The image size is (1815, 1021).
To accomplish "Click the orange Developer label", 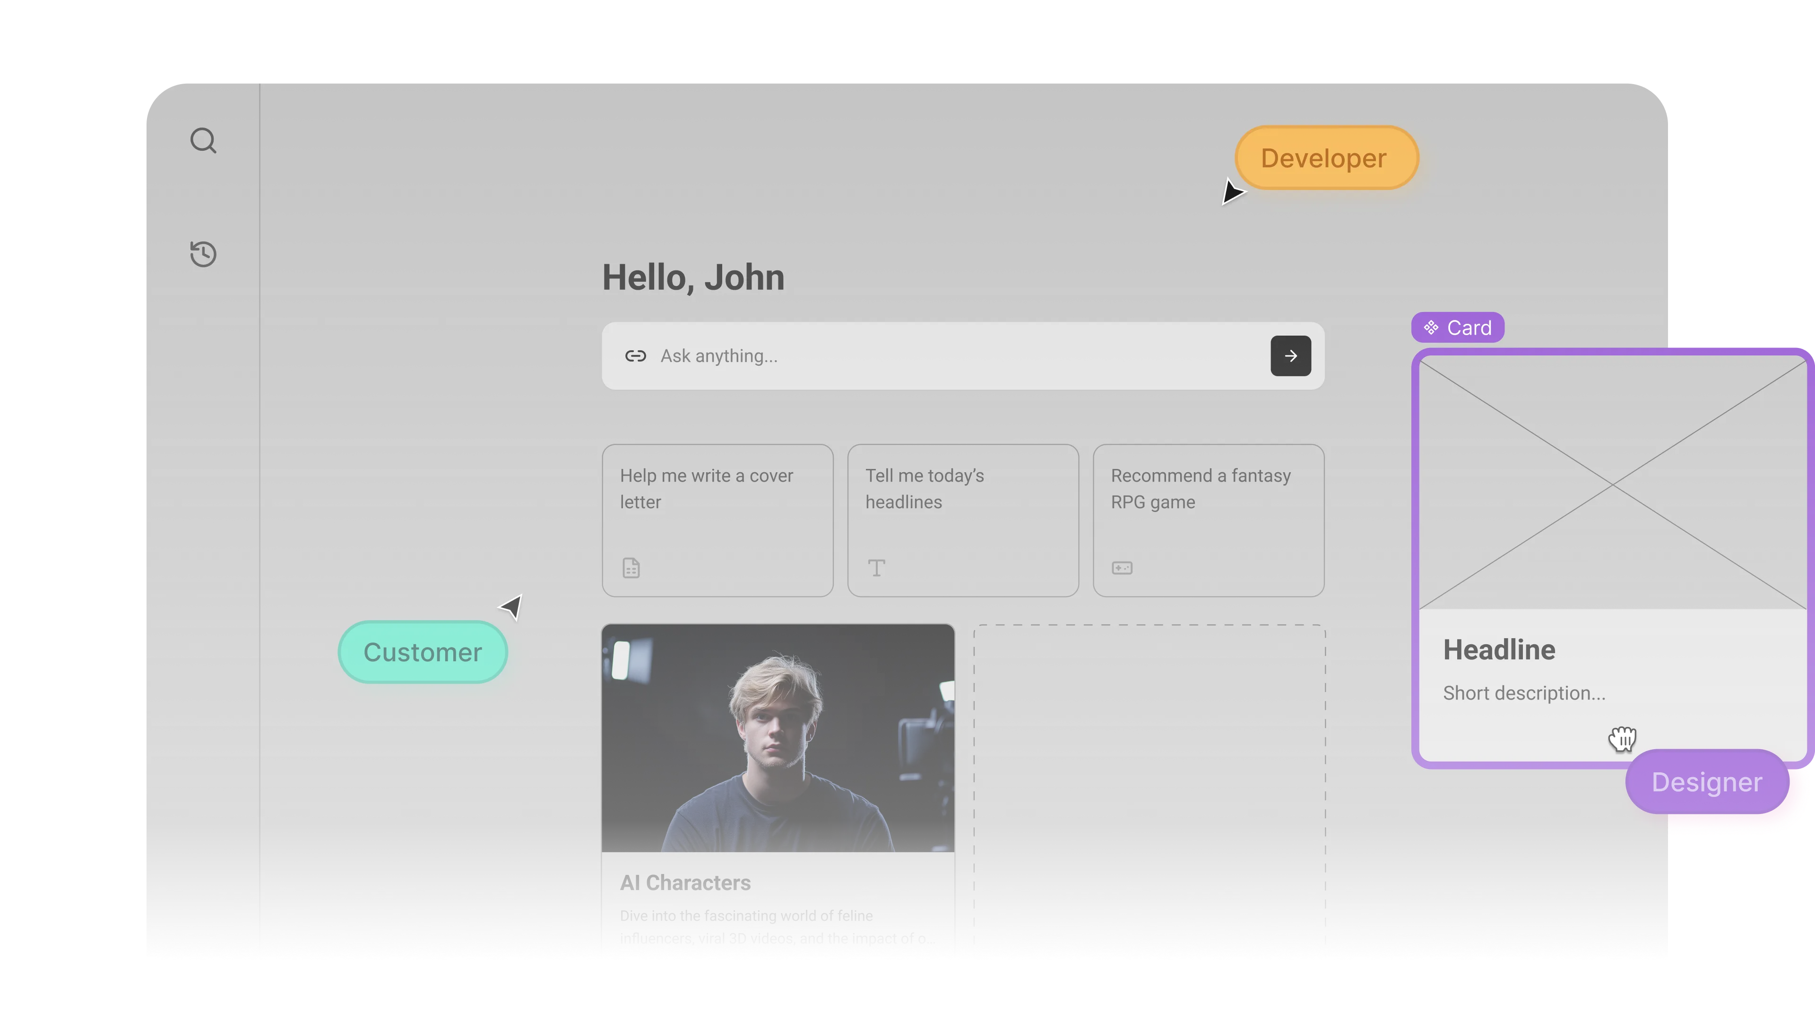I will point(1324,158).
